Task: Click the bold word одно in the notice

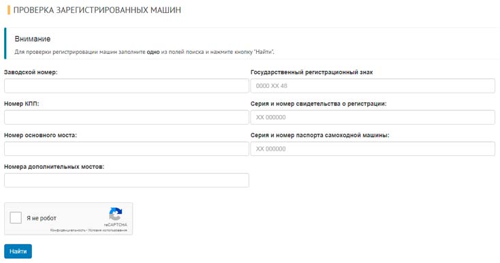Action: click(x=153, y=52)
